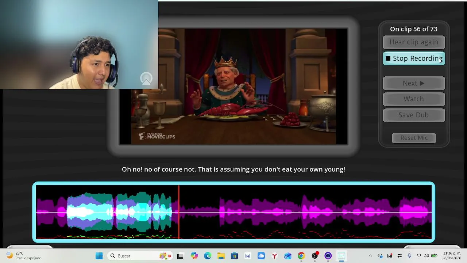This screenshot has width=467, height=263.
Task: Launch Copilot from the taskbar
Action: (x=194, y=256)
